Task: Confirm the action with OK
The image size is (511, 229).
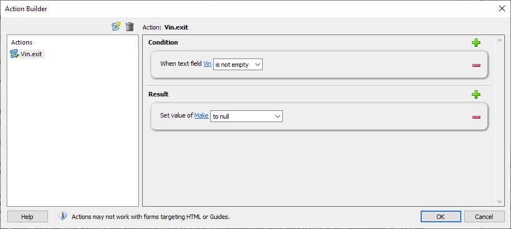Action: (x=441, y=217)
